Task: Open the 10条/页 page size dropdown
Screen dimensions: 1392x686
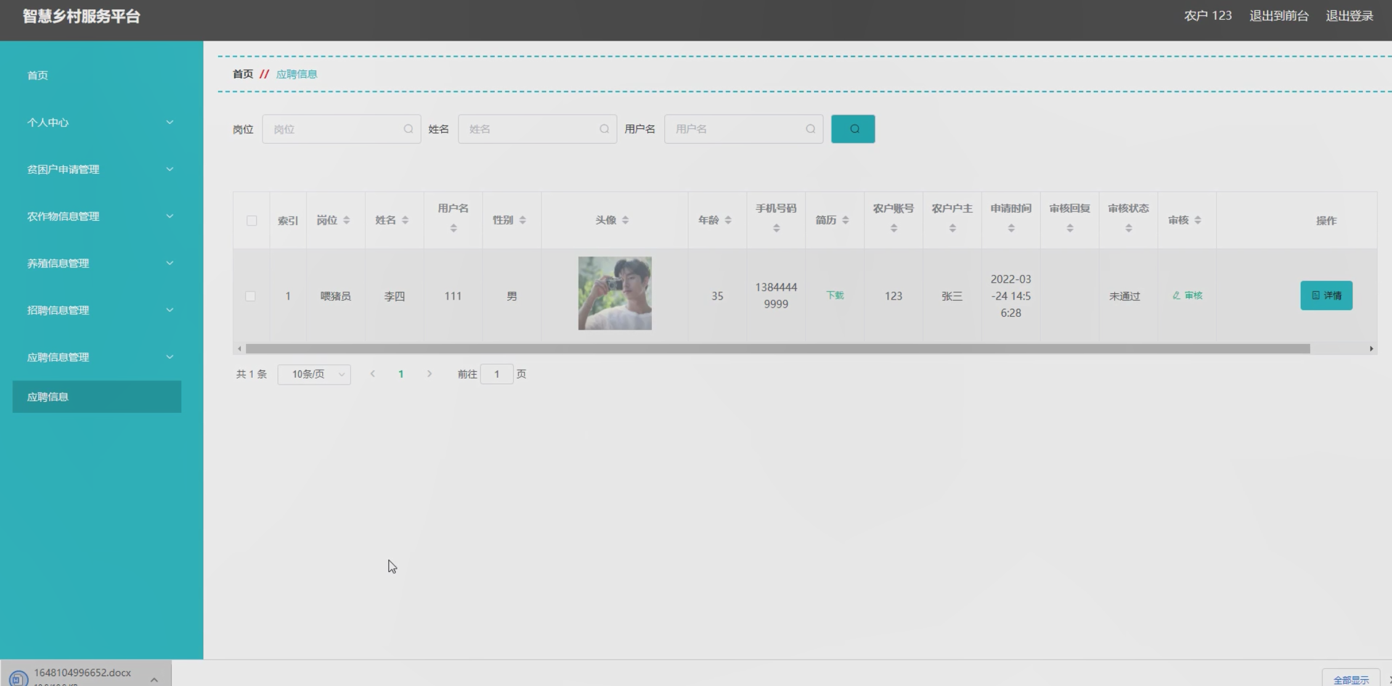Action: click(314, 374)
